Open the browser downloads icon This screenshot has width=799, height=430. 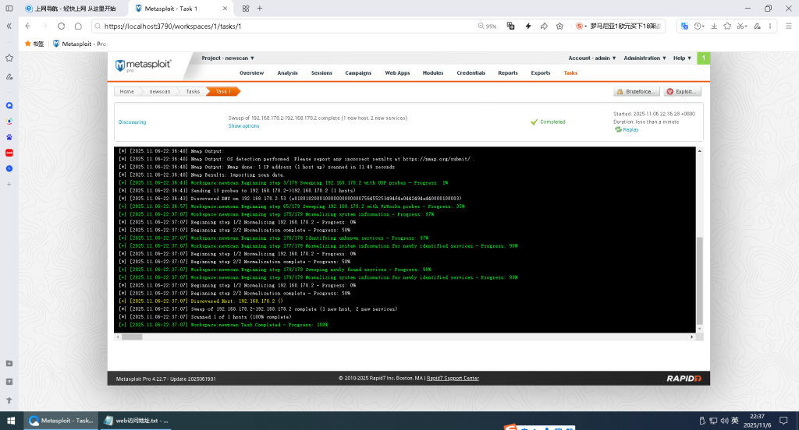click(713, 26)
